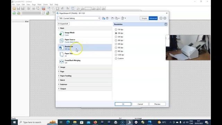Open the Scan menu
This screenshot has height=125, width=222.
(x=18, y=5)
